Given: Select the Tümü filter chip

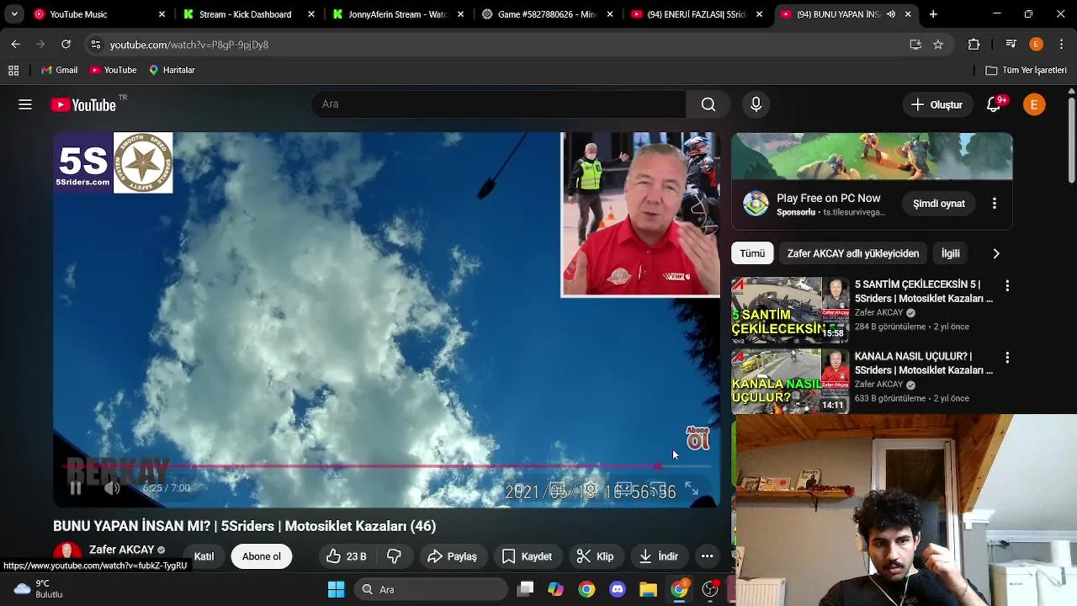Looking at the screenshot, I should tap(752, 253).
